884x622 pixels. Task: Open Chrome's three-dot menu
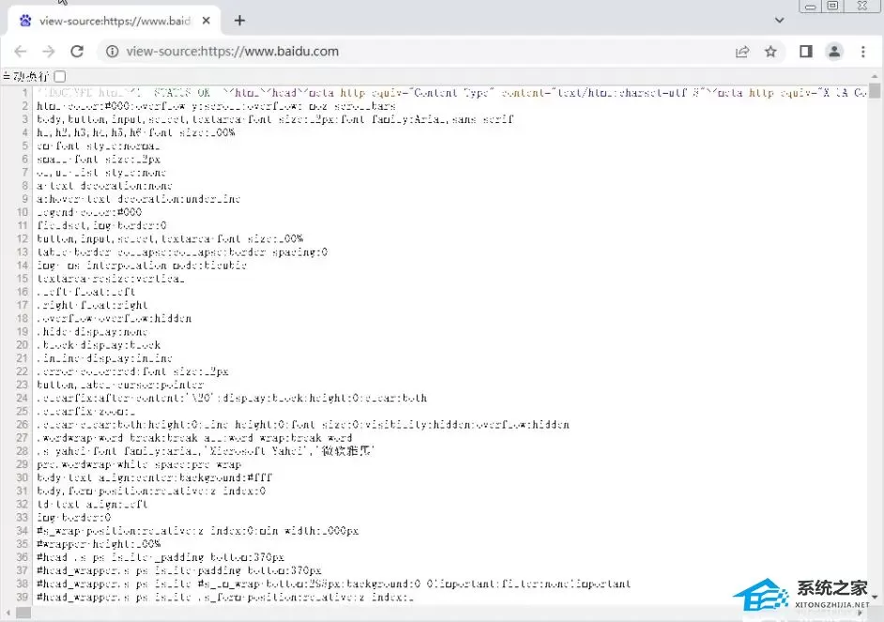[863, 52]
